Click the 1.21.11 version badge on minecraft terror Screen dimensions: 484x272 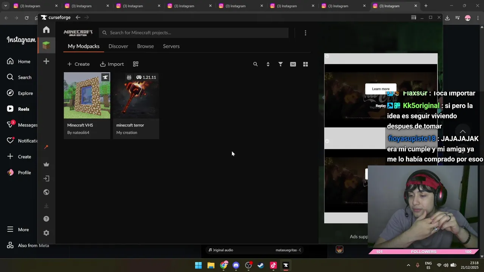146,77
